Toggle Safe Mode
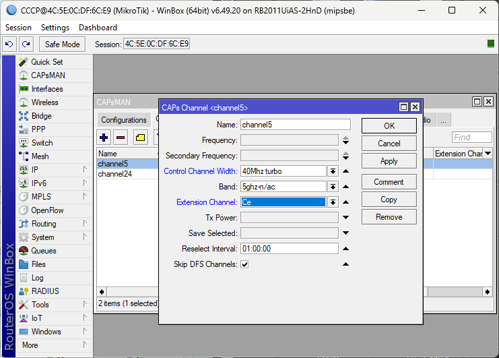 pos(63,44)
